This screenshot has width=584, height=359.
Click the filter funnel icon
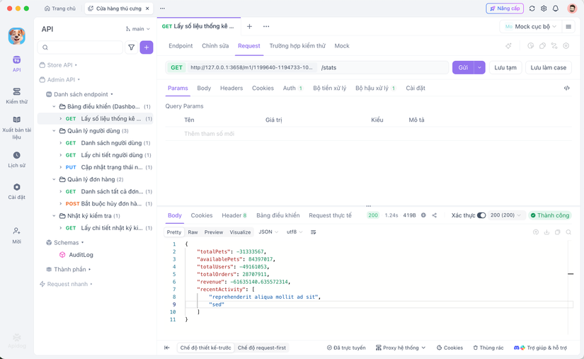click(132, 47)
